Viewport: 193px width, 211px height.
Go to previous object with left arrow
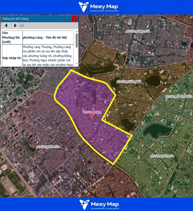click(6, 26)
